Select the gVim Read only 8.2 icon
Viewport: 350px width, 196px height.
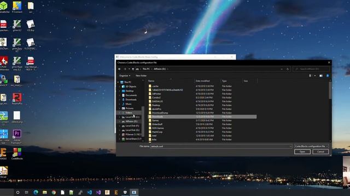coord(17,64)
